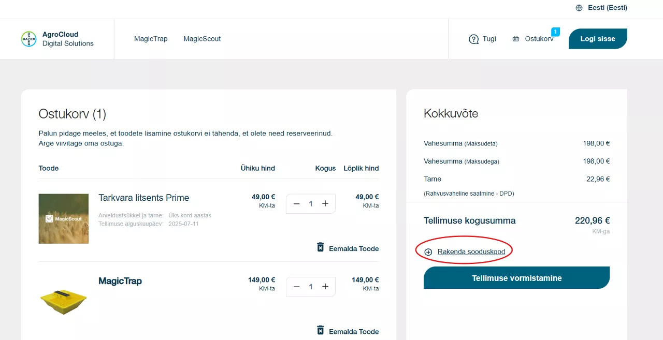
Task: Select the Lõplik hind column header
Action: pos(361,168)
